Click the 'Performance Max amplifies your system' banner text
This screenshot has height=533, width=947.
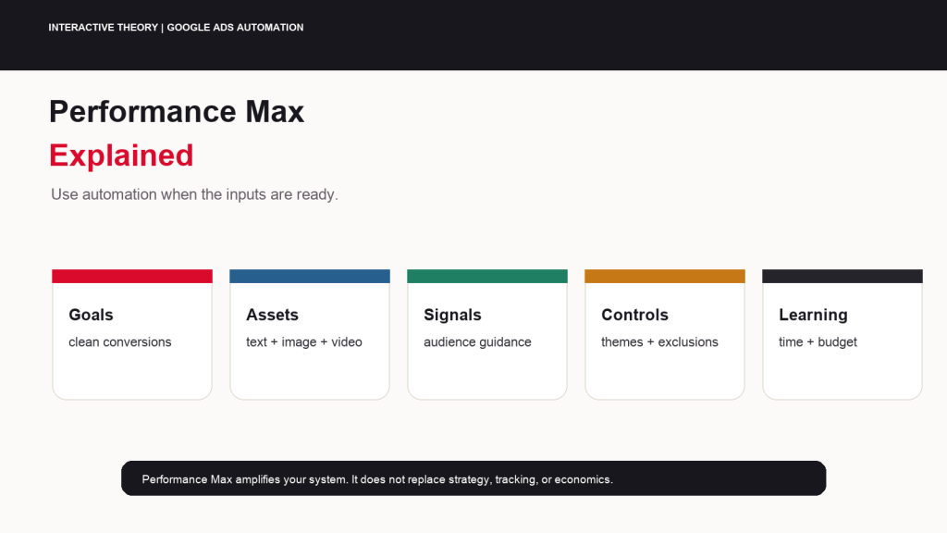coord(377,479)
